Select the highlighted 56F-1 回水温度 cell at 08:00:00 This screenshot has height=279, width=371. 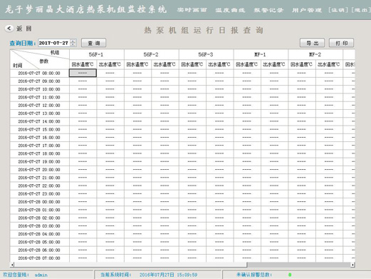[83, 73]
